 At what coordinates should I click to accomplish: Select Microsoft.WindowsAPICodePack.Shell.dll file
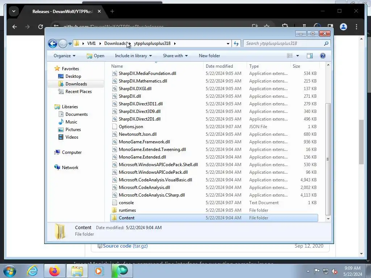(158, 165)
